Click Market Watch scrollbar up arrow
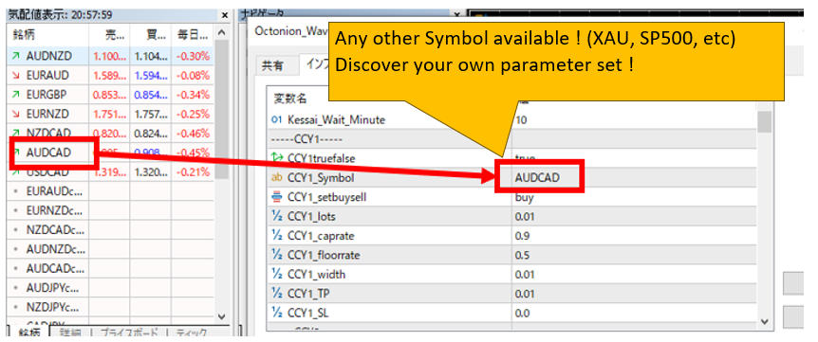This screenshot has height=342, width=818. pos(221,33)
